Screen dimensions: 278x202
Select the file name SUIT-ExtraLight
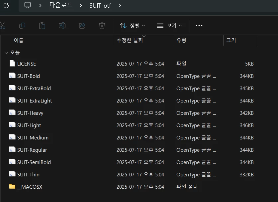click(35, 101)
